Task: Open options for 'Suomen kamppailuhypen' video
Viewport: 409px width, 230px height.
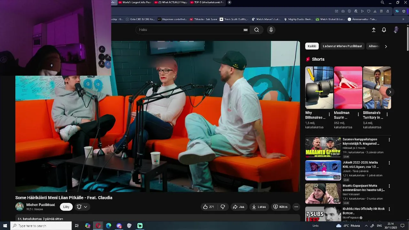Action: click(389, 140)
